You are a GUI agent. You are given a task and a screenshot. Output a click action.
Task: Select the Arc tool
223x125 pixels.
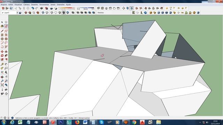[2, 43]
